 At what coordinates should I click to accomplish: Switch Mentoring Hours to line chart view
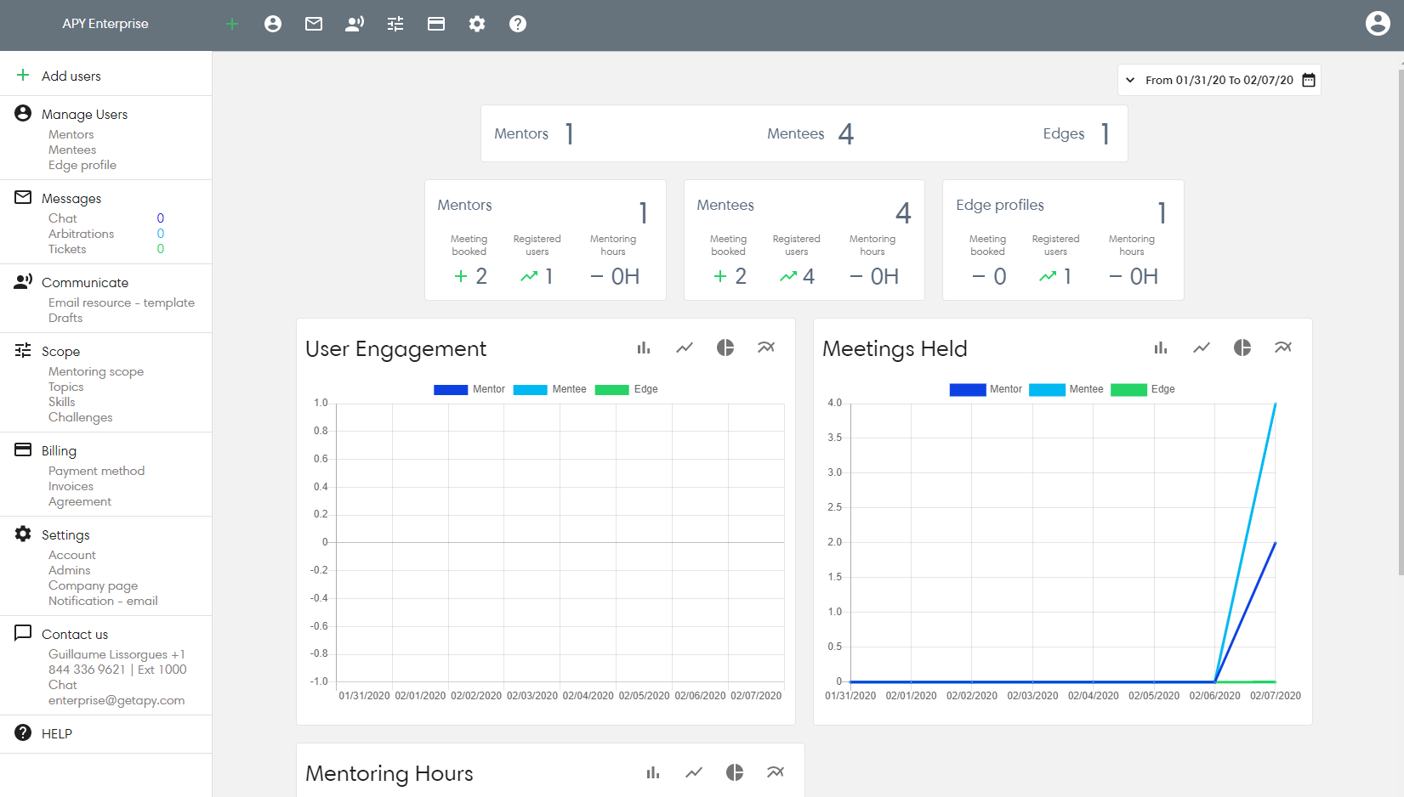click(x=694, y=772)
